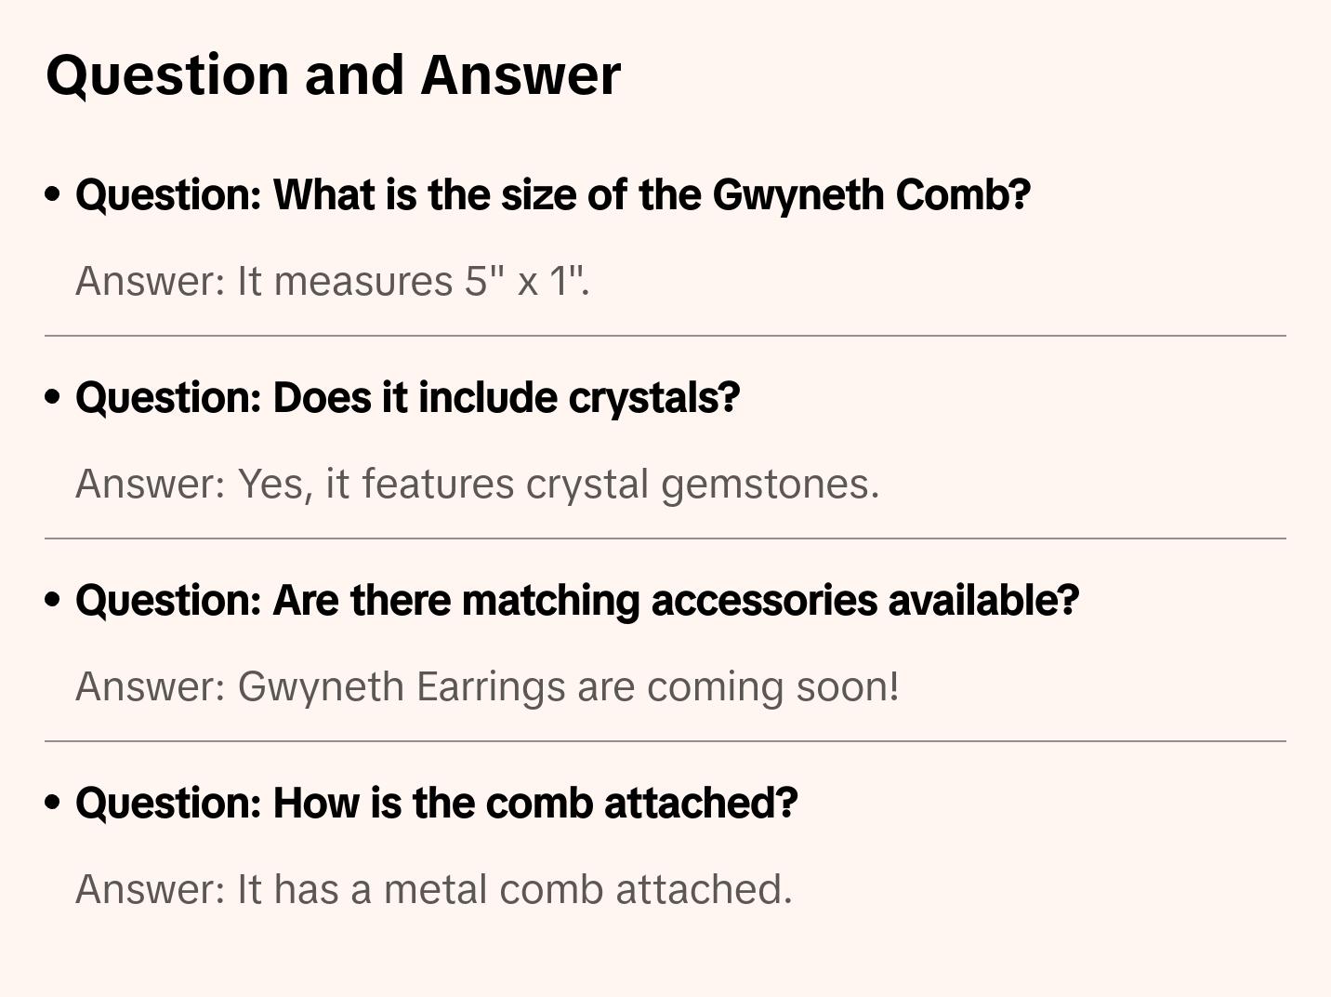Click the divider line below the earrings answer

point(665,741)
